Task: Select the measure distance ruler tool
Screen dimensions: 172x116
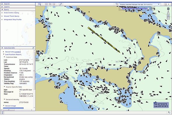Action: click(61, 4)
